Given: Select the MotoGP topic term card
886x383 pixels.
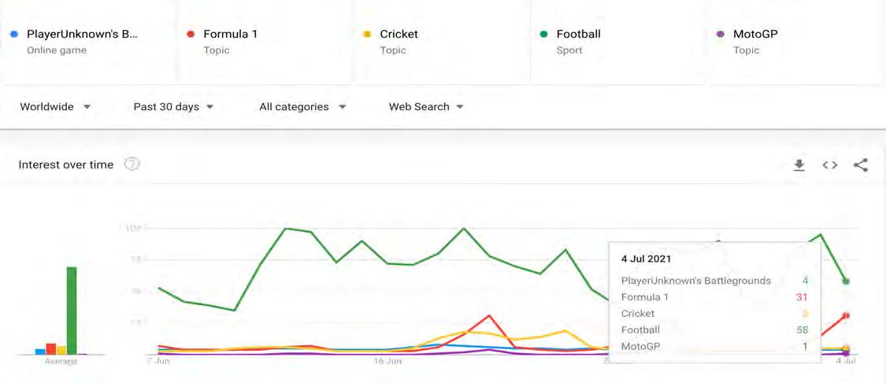Looking at the screenshot, I should 795,42.
